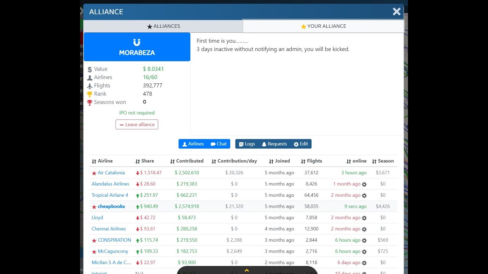Screen dimensions: 488x274
Task: Open the cheapbooks airline link
Action: click(111, 206)
